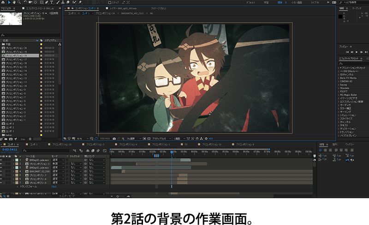Select the Default workspace
Viewport: 369px width, 225px height.
(250, 2)
